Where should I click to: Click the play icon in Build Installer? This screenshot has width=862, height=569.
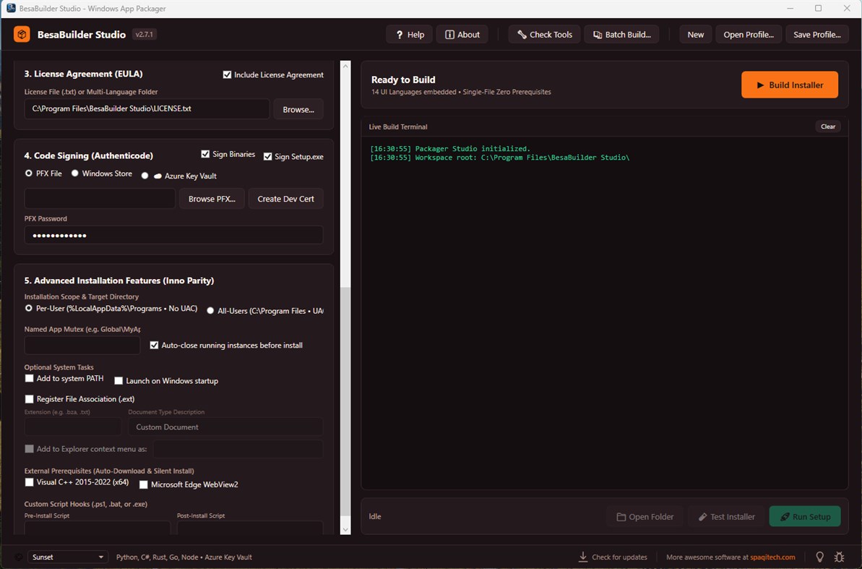point(760,85)
